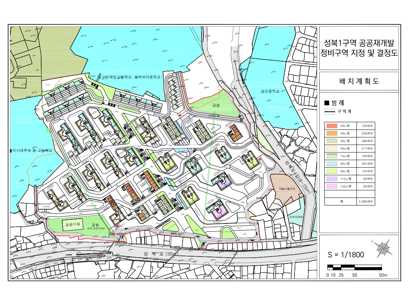This screenshot has width=409, height=289.
Task: Click the (하부 공영주차장) label
Action: (x=96, y=229)
